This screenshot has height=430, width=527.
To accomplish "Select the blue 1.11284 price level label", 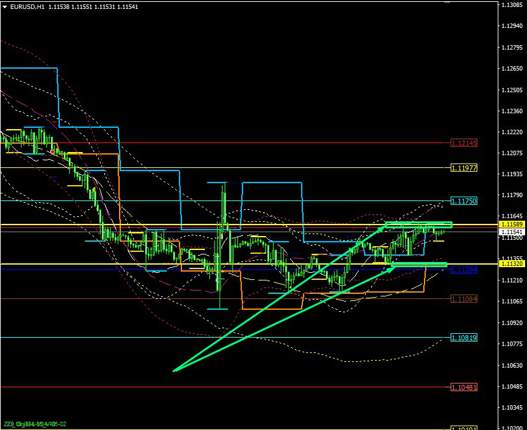I will pos(463,270).
